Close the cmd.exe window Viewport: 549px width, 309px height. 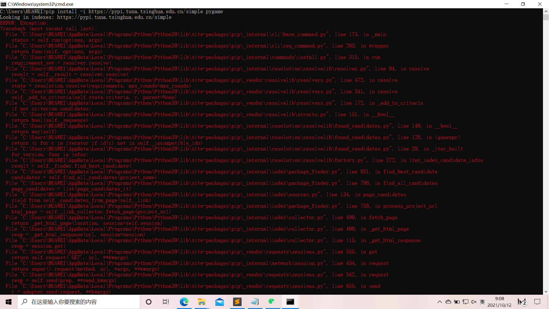[540, 4]
